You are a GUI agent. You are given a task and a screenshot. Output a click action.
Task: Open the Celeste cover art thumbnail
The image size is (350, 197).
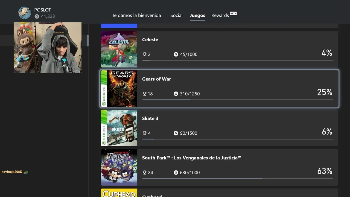coord(119,49)
